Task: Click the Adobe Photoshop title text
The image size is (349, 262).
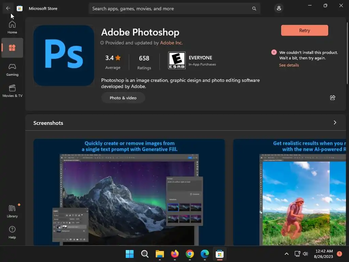Action: tap(140, 32)
